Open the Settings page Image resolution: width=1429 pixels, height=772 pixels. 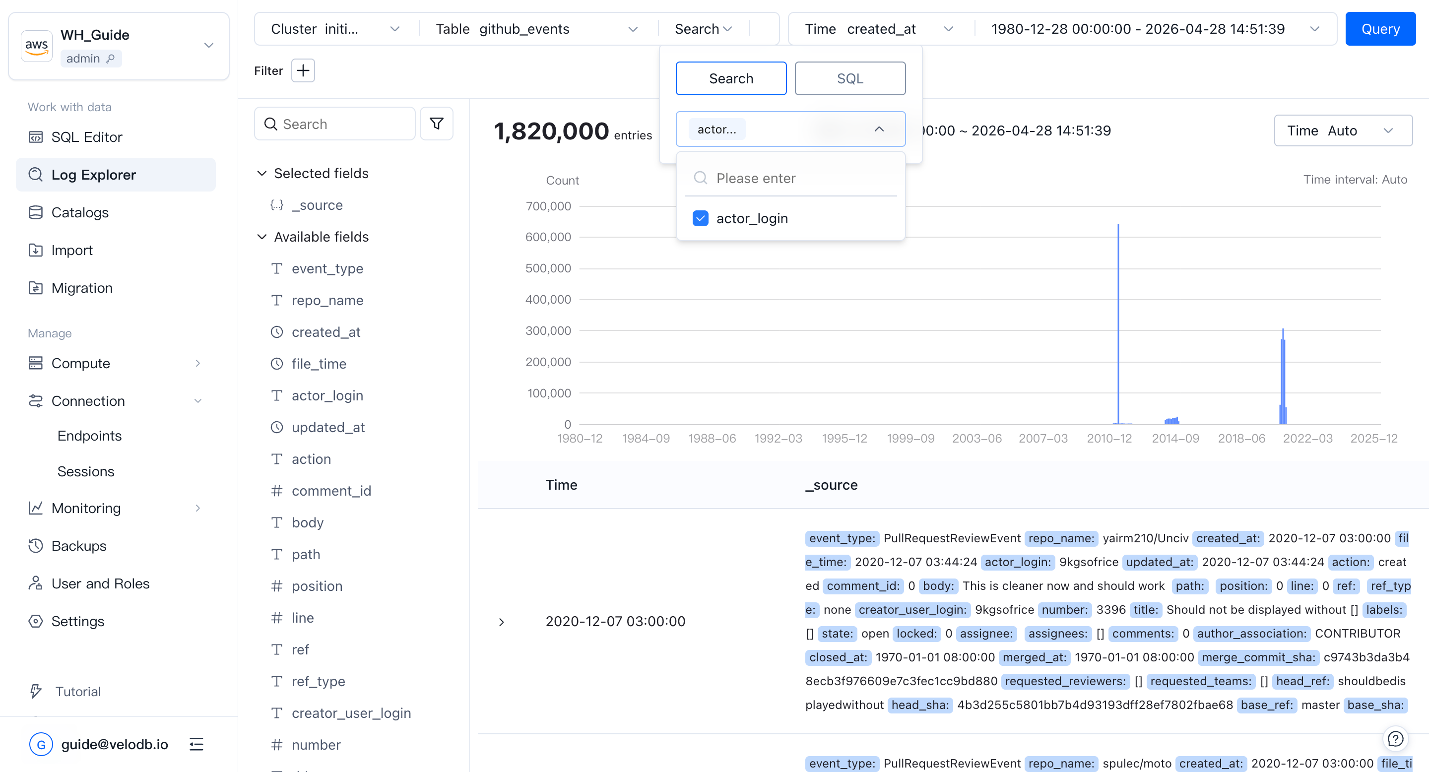point(78,621)
